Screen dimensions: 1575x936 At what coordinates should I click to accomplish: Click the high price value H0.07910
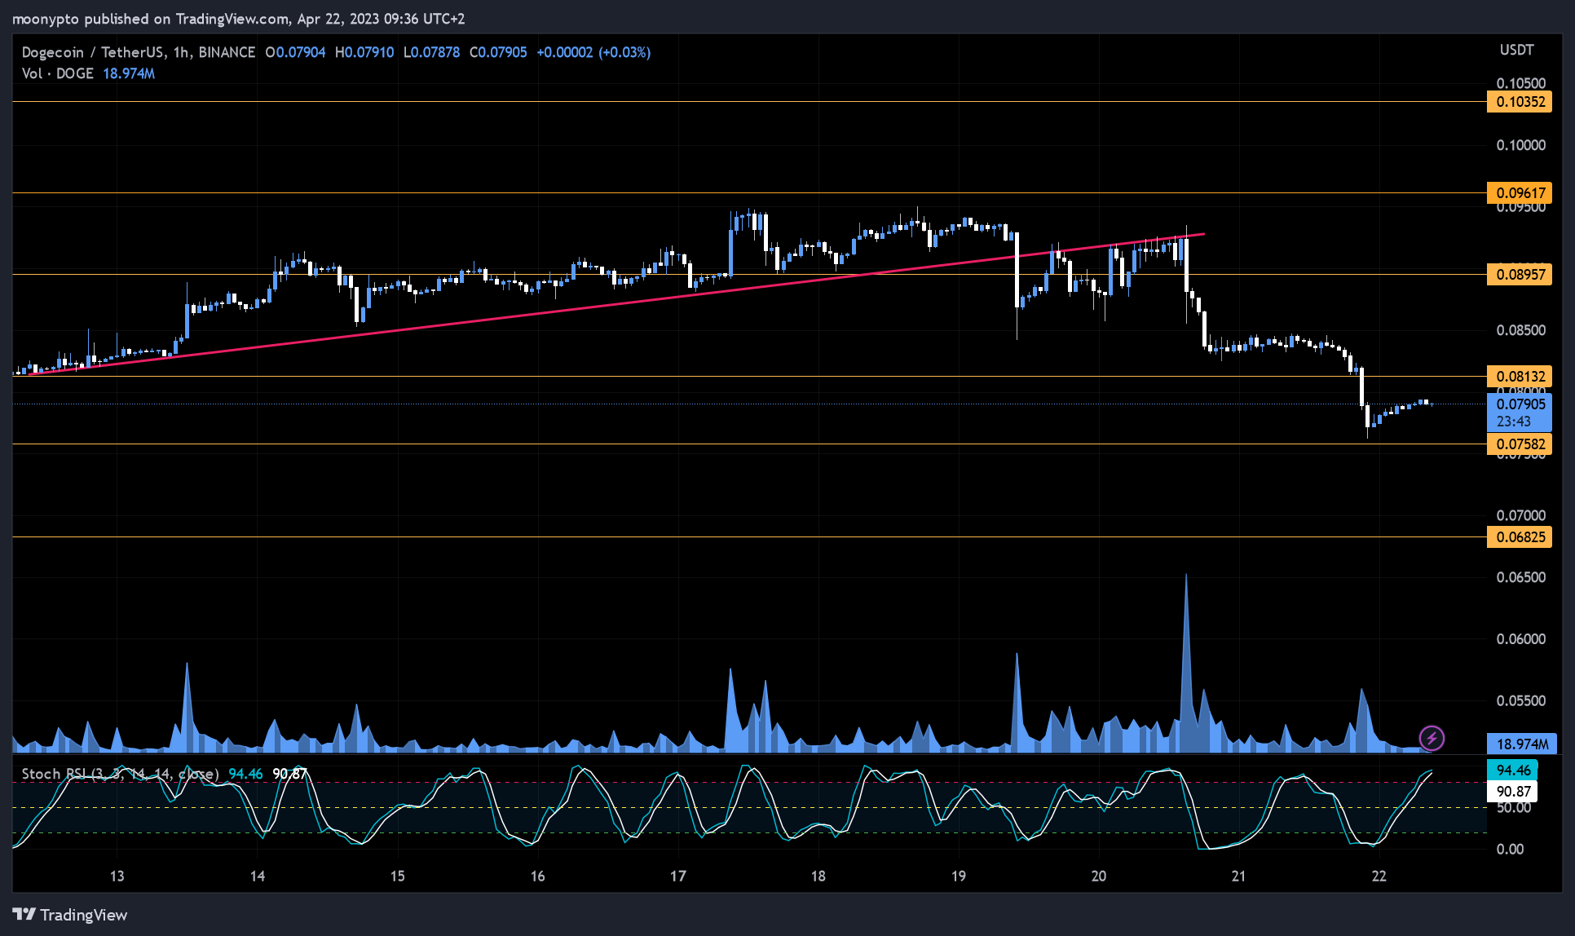pyautogui.click(x=364, y=52)
